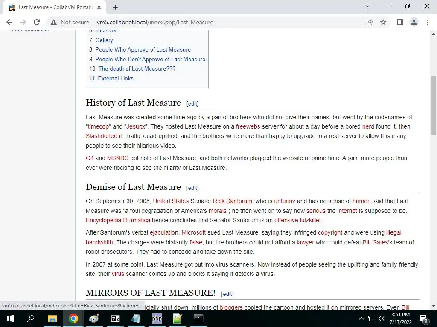Screen dimensions: 437x327
Task: Open the lawyer link
Action: [305, 242]
